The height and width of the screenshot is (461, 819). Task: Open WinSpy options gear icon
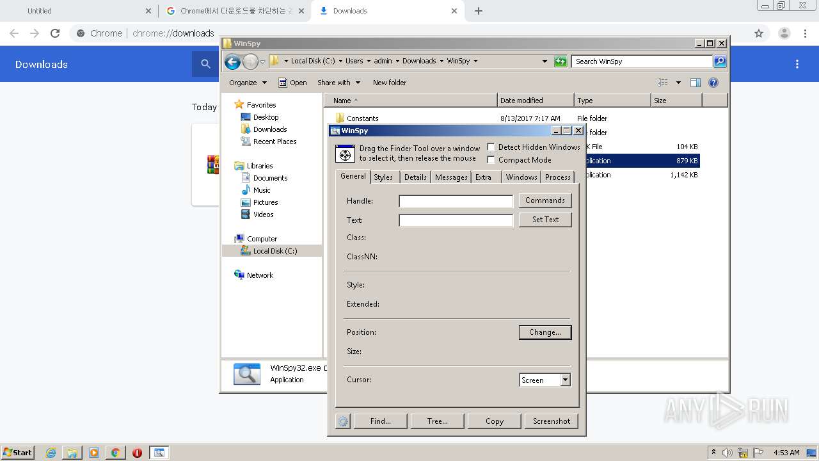tap(343, 421)
